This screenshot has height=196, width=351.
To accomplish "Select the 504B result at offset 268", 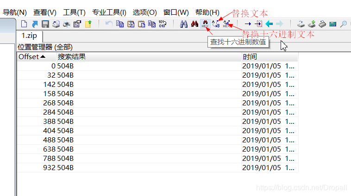I will [x=65, y=103].
